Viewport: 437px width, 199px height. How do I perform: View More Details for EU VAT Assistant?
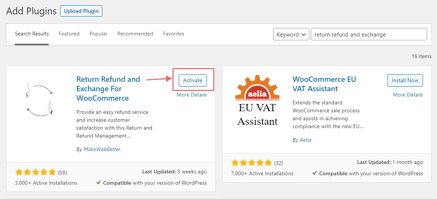408,95
